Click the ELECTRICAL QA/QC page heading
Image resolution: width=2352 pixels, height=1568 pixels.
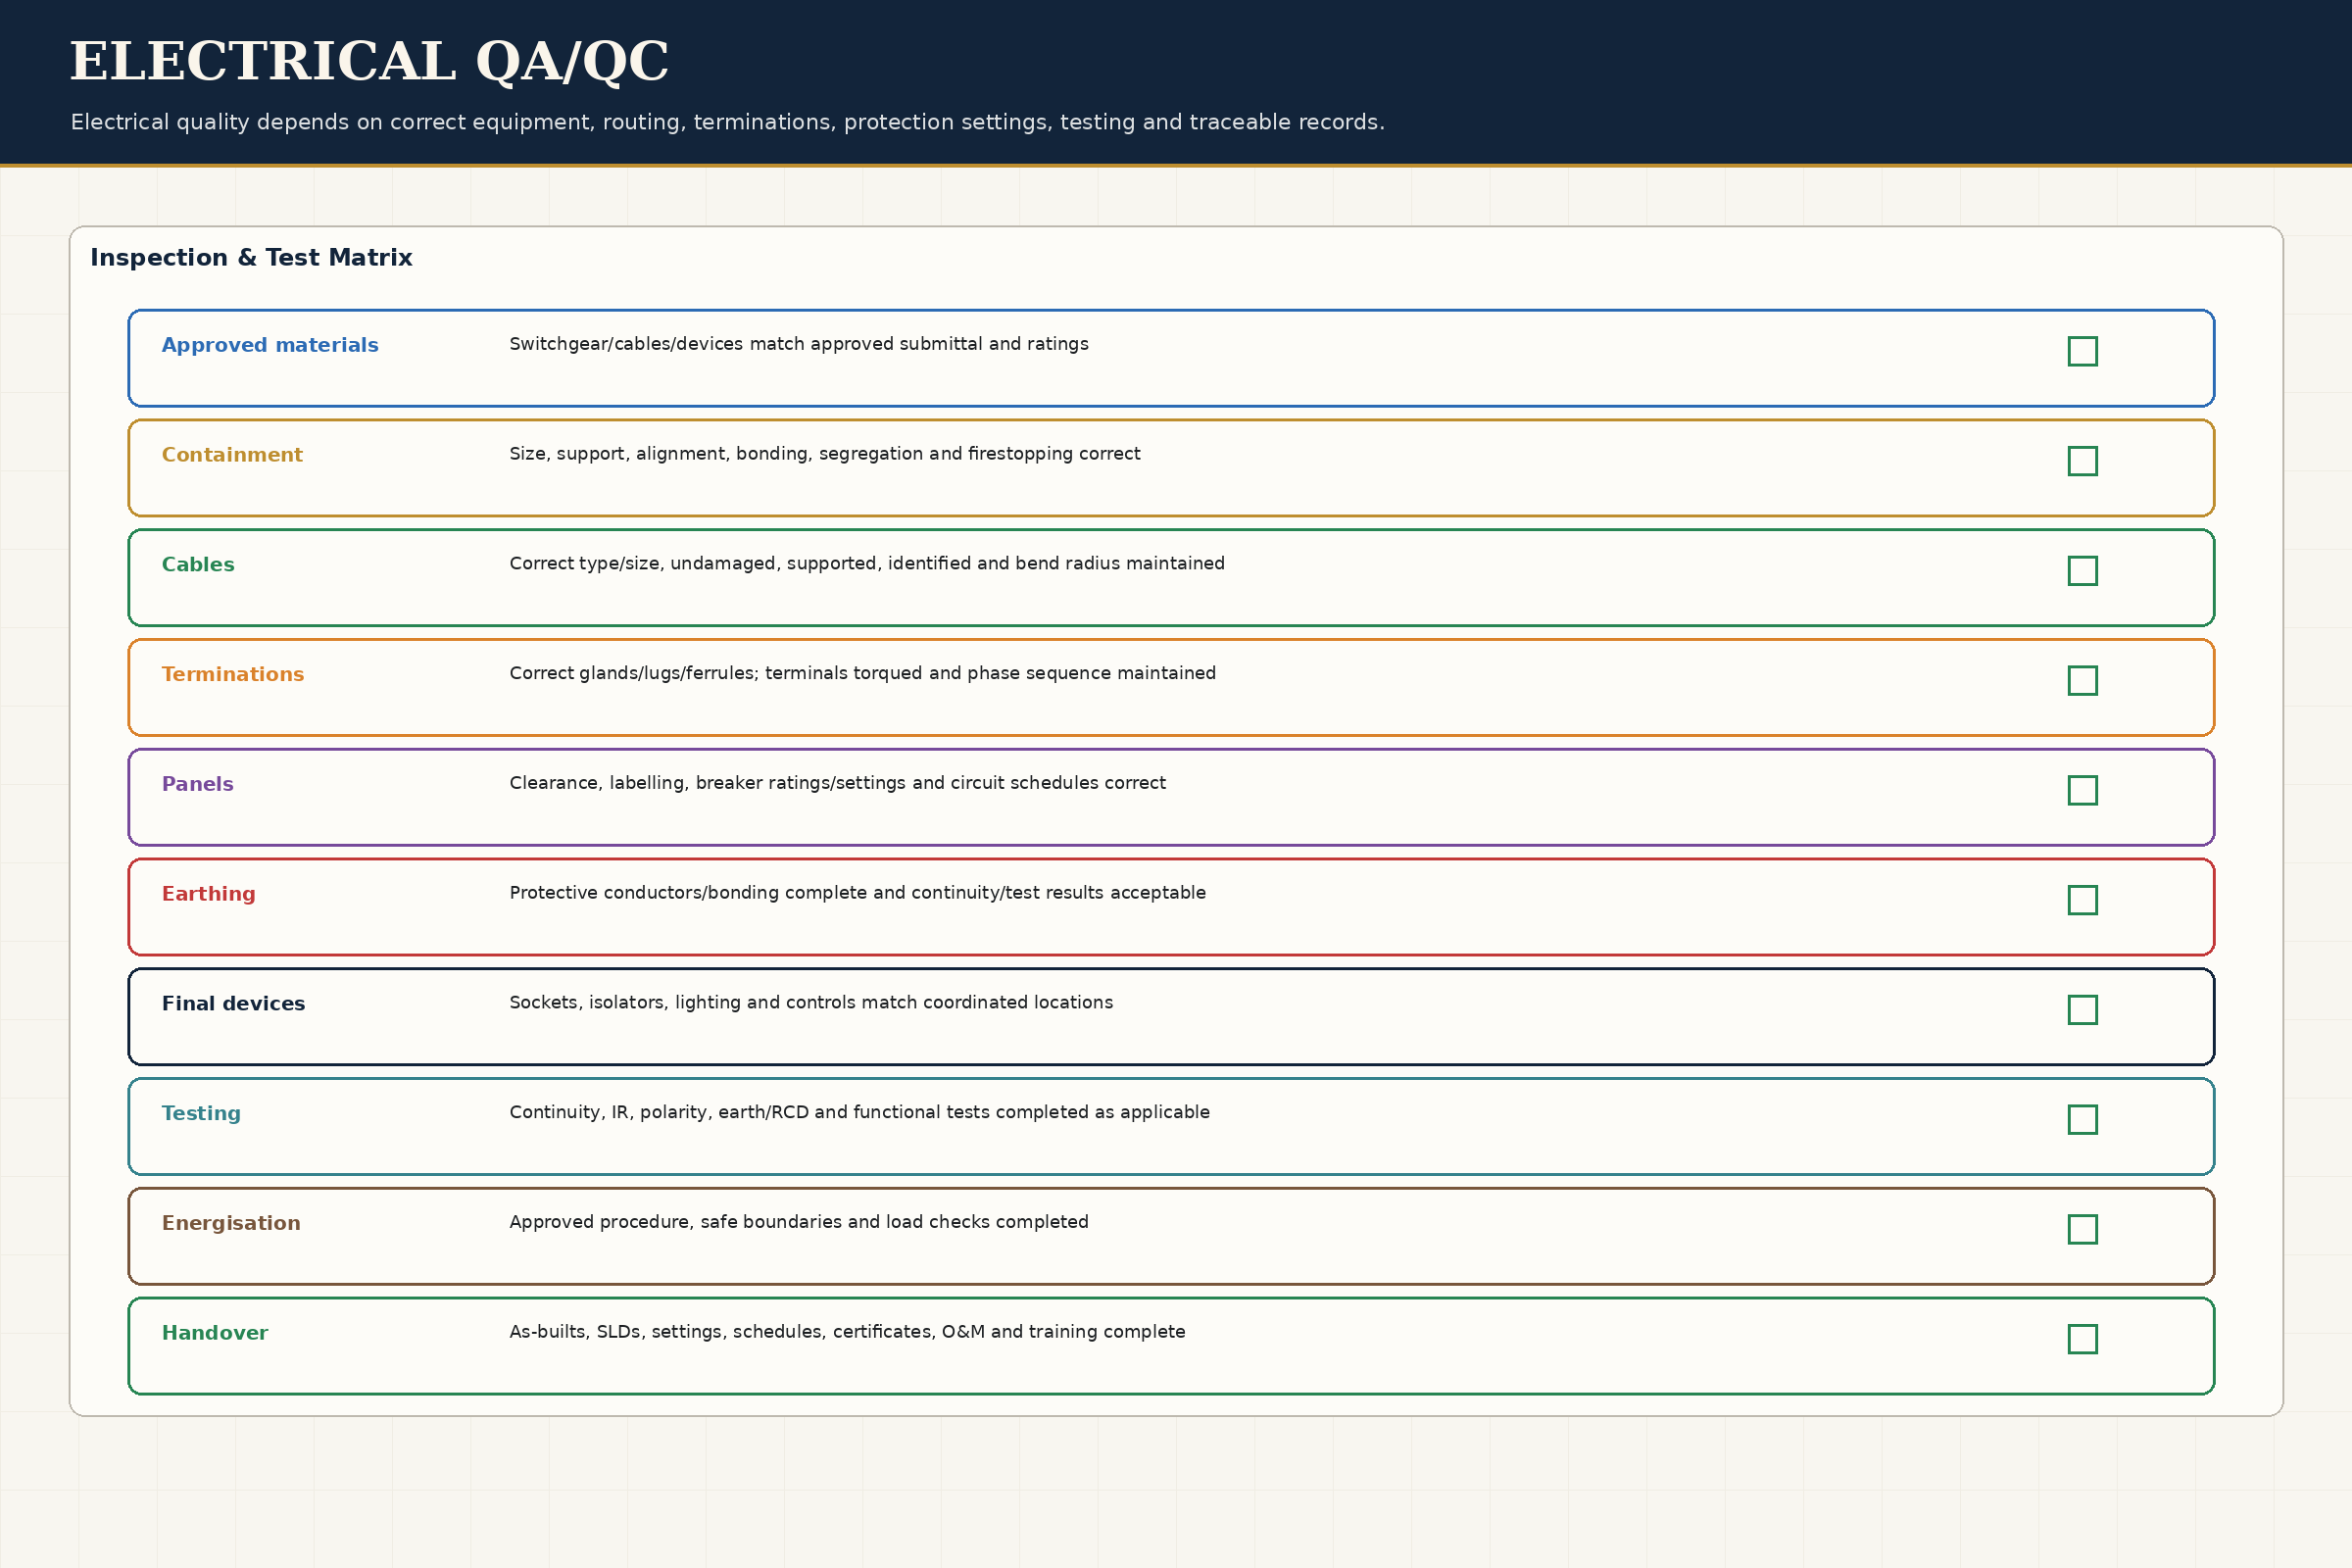(369, 62)
